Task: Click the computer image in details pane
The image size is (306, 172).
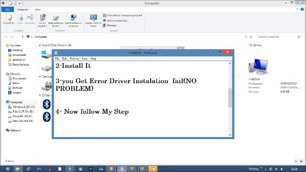Action: 258,67
